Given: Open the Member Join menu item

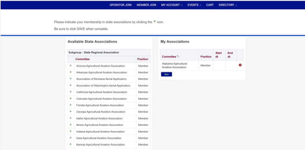Looking at the screenshot, I should point(146,5).
